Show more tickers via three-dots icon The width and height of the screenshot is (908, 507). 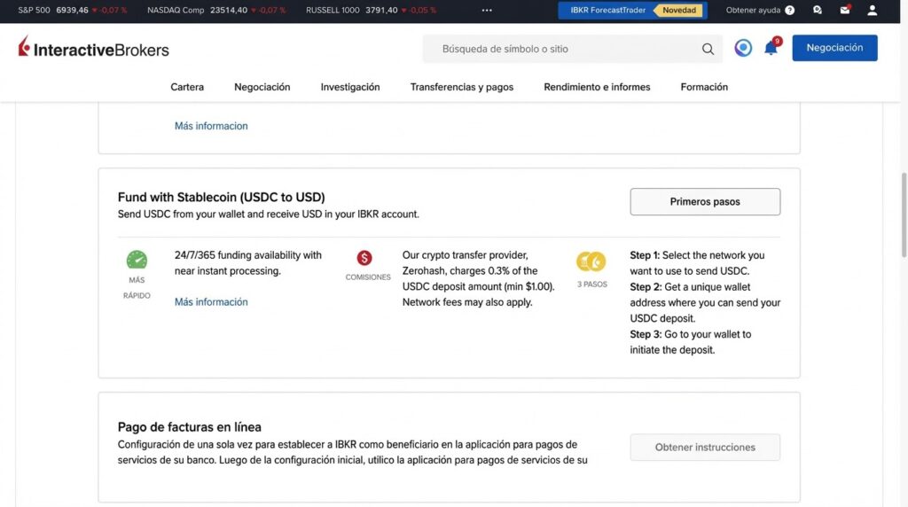click(487, 11)
